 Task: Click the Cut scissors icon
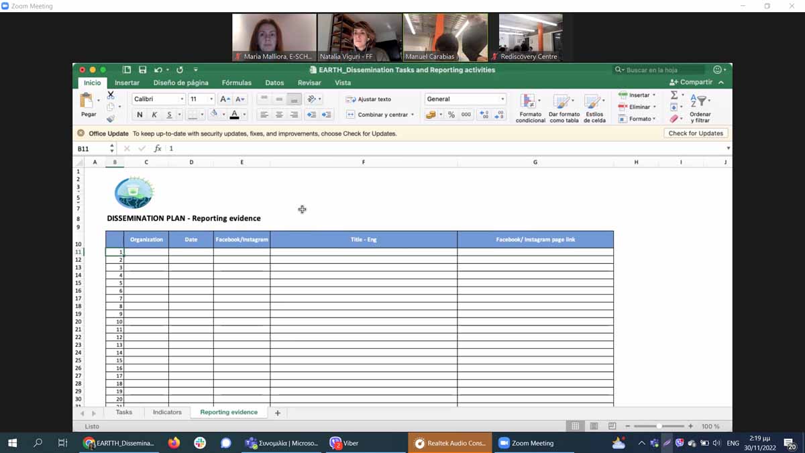(x=111, y=95)
